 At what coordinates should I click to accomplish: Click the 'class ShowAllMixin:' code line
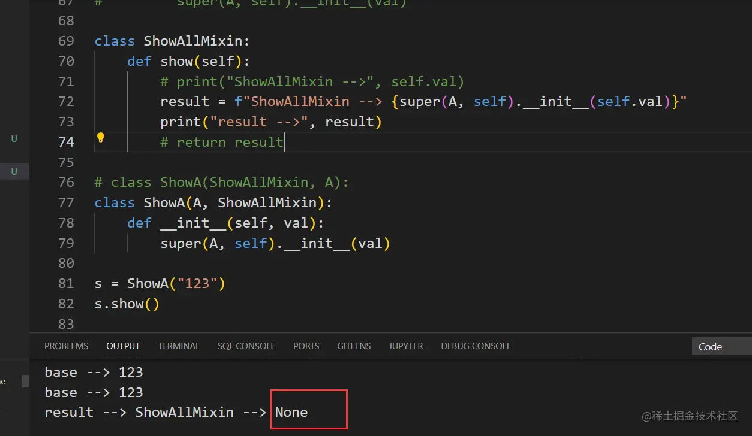tap(172, 41)
